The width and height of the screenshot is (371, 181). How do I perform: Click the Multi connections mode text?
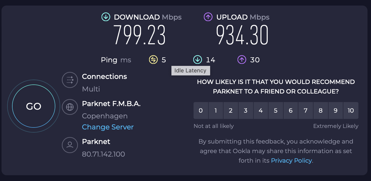coord(91,89)
